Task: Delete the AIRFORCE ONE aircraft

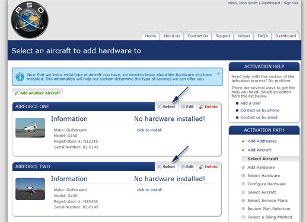Action: [209, 107]
